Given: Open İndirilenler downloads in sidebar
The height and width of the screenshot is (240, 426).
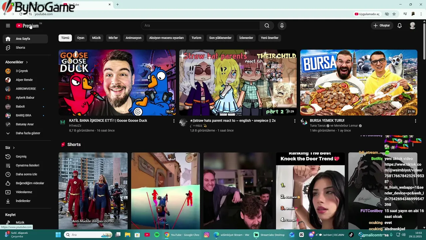Looking at the screenshot, I should point(25,201).
